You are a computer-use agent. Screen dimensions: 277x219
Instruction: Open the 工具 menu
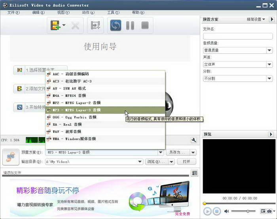pos(113,13)
